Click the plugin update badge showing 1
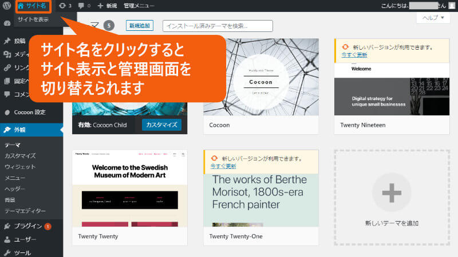The height and width of the screenshot is (257, 458). point(48,226)
